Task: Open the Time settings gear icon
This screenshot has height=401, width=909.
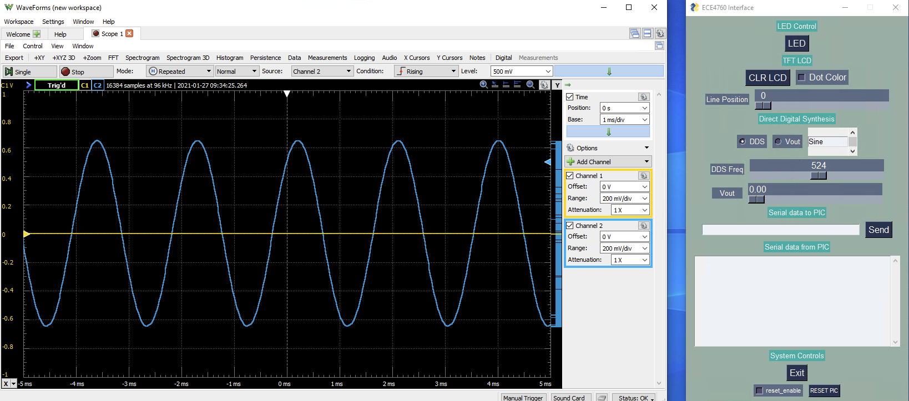Action: pyautogui.click(x=643, y=97)
